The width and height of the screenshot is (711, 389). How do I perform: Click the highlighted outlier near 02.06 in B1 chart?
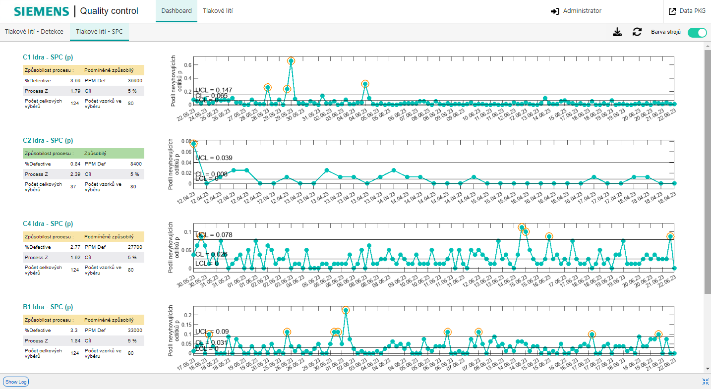point(345,311)
